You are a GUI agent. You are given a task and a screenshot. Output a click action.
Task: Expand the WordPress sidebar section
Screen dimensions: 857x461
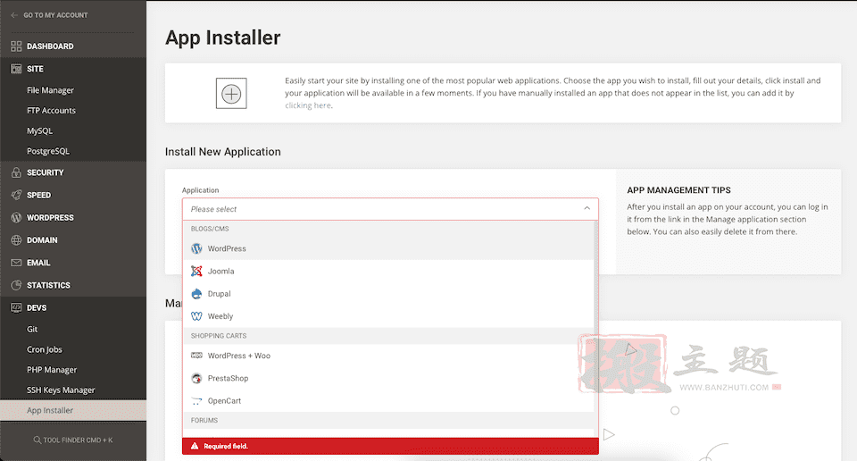pos(73,217)
